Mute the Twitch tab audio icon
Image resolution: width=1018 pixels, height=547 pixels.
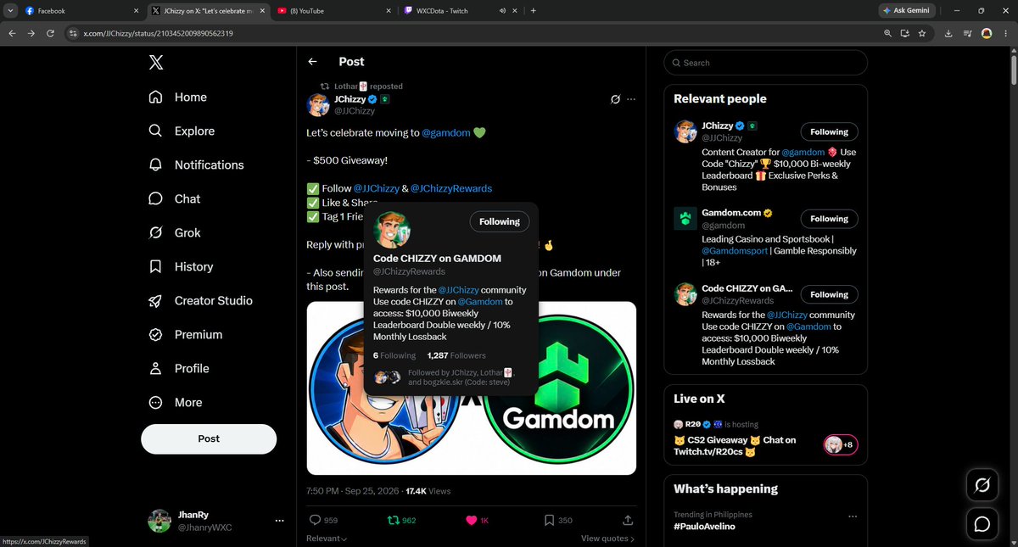pyautogui.click(x=502, y=11)
